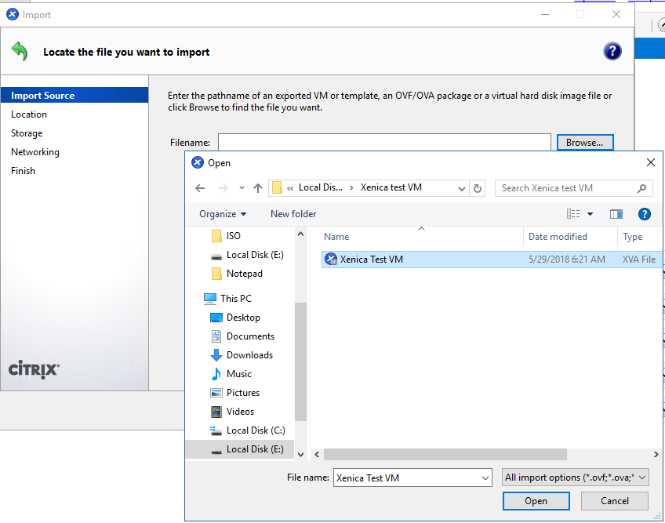Refresh the Xenica test VM folder
The width and height of the screenshot is (665, 523).
click(x=478, y=188)
